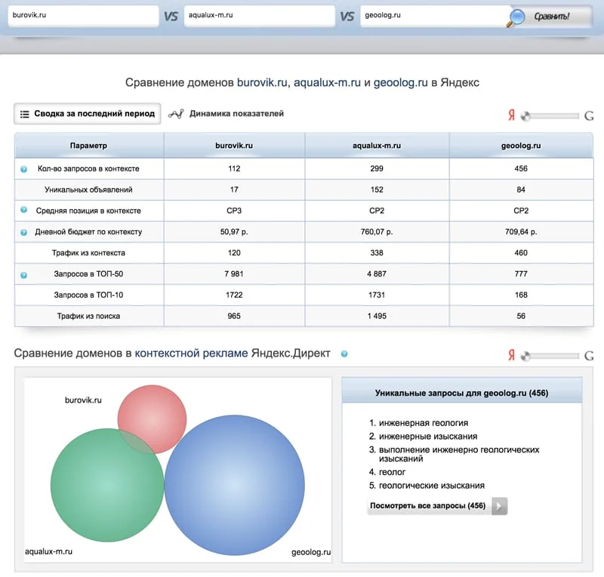Click the geoolog.ru table column header
604x577 pixels.
coord(521,146)
